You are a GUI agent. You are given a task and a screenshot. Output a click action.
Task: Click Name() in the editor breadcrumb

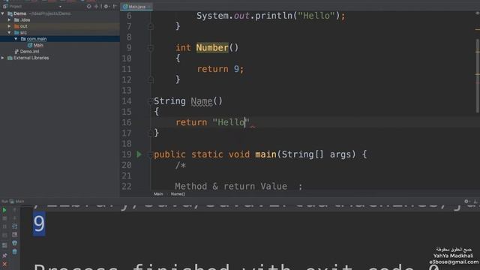(178, 194)
